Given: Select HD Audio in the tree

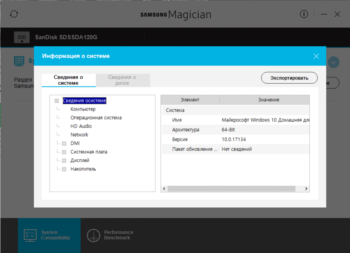Looking at the screenshot, I should pos(81,126).
